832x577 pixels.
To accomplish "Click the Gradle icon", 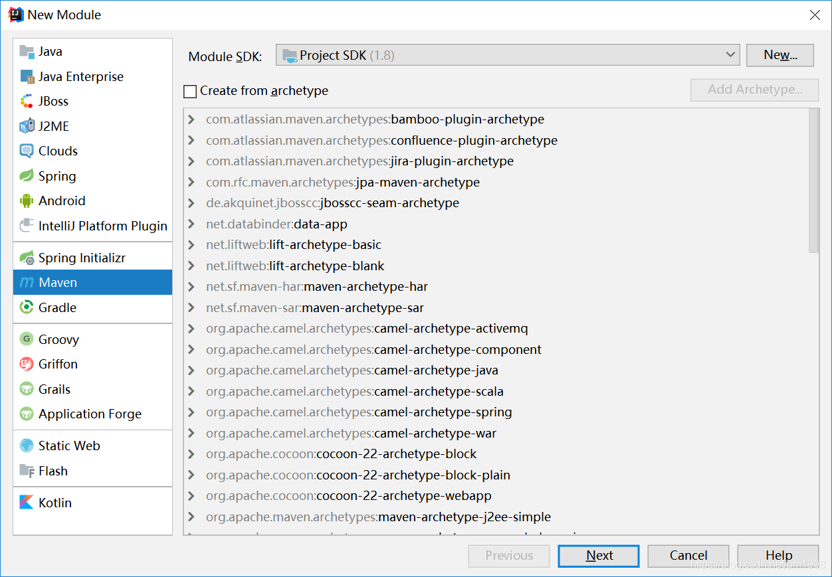I will click(x=27, y=307).
